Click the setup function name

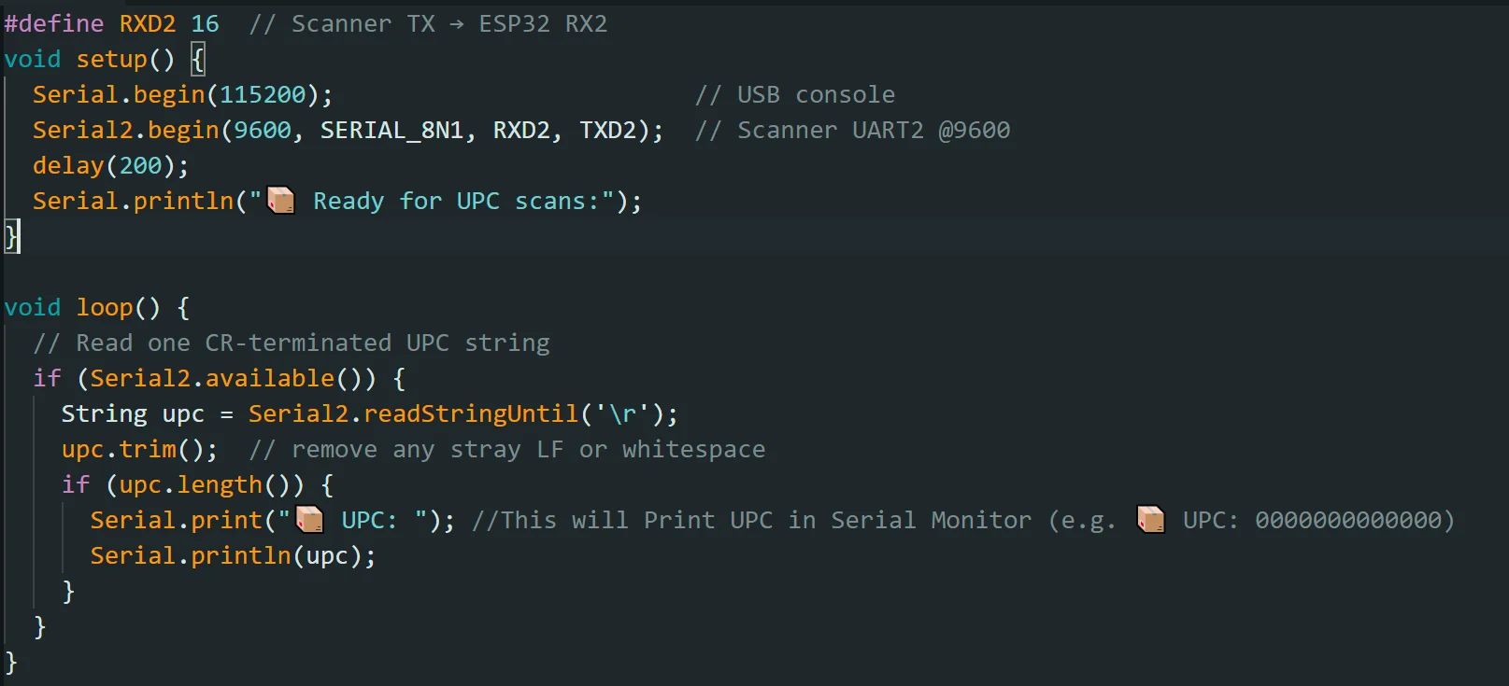111,59
